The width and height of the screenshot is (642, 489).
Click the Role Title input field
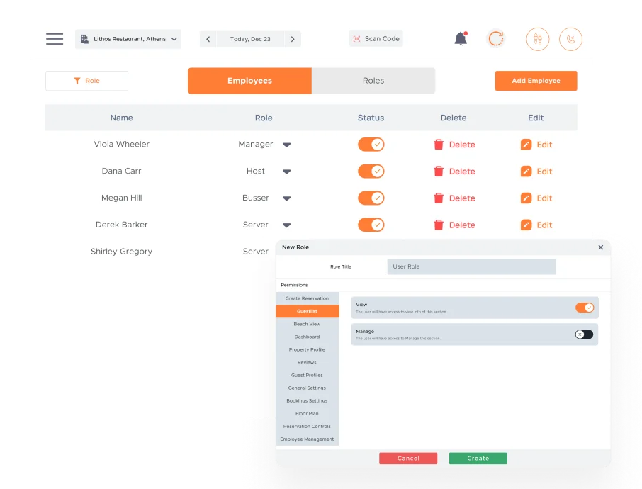pos(472,266)
